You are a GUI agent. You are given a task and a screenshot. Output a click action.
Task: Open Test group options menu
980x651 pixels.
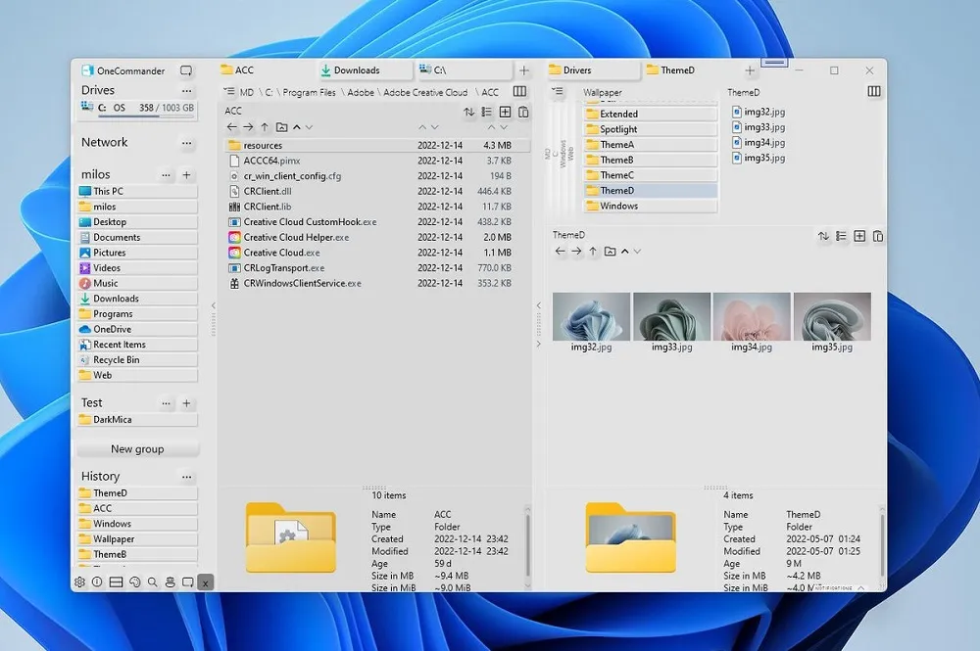point(166,404)
